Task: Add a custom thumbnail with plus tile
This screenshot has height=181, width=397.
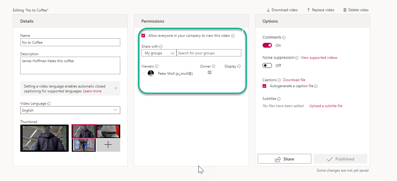Action: pos(108,145)
